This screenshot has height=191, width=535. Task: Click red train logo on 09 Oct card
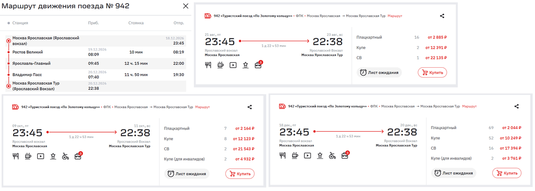(16, 107)
